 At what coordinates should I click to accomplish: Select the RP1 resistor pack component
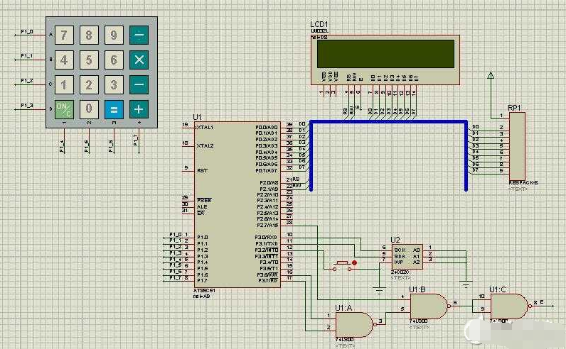pyautogui.click(x=517, y=147)
